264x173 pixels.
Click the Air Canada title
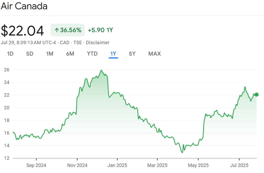click(x=24, y=6)
